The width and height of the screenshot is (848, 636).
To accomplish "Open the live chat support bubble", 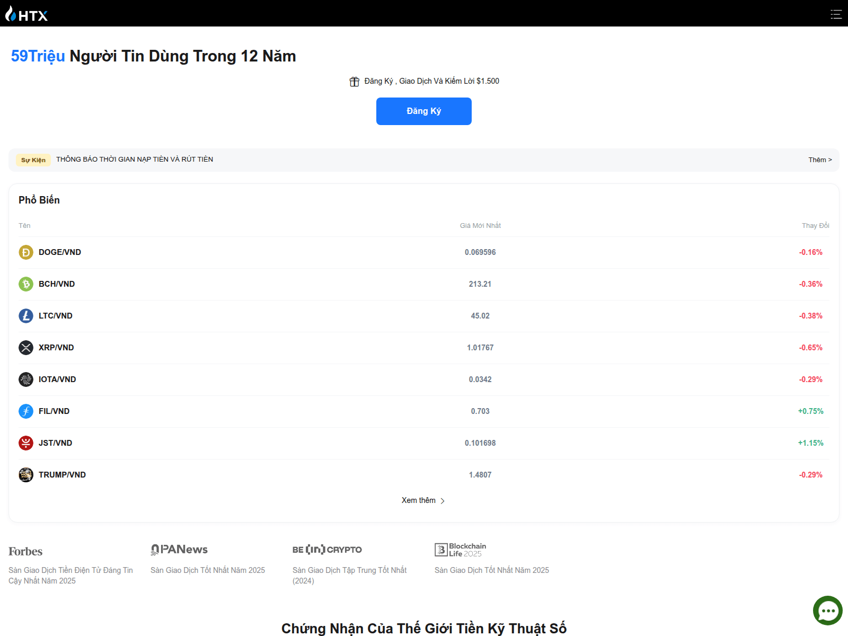I will click(x=828, y=611).
